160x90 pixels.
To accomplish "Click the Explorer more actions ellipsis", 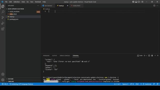I will pos(38,5).
